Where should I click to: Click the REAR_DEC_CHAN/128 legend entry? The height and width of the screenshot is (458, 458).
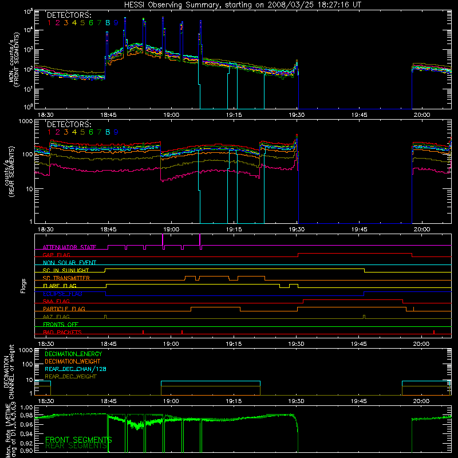[x=76, y=369]
